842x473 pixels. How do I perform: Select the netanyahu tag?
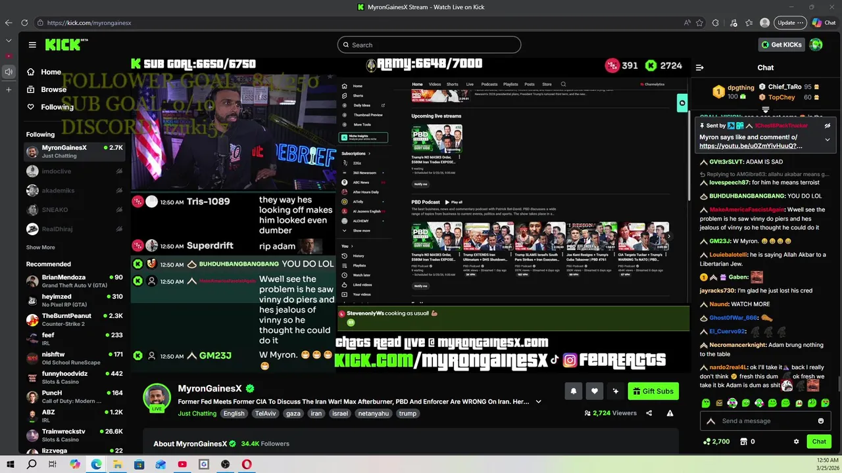(x=372, y=413)
